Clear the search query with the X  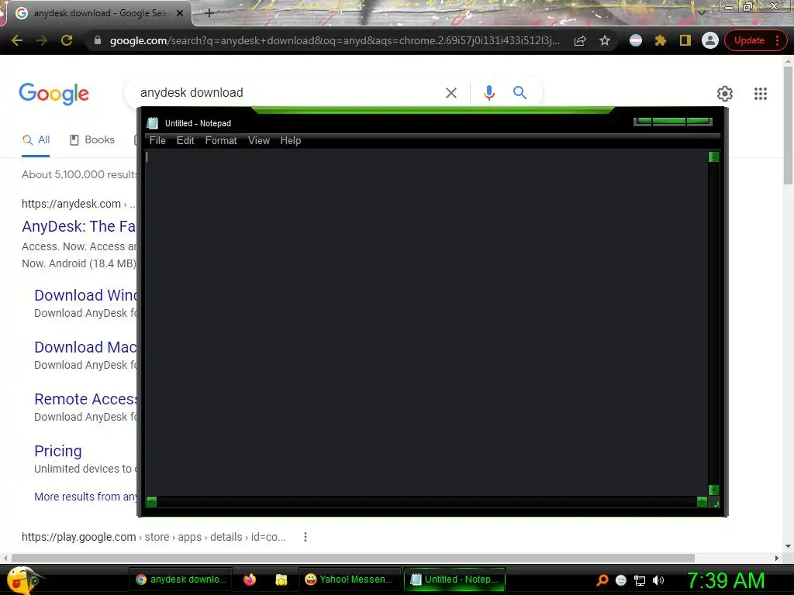point(451,93)
